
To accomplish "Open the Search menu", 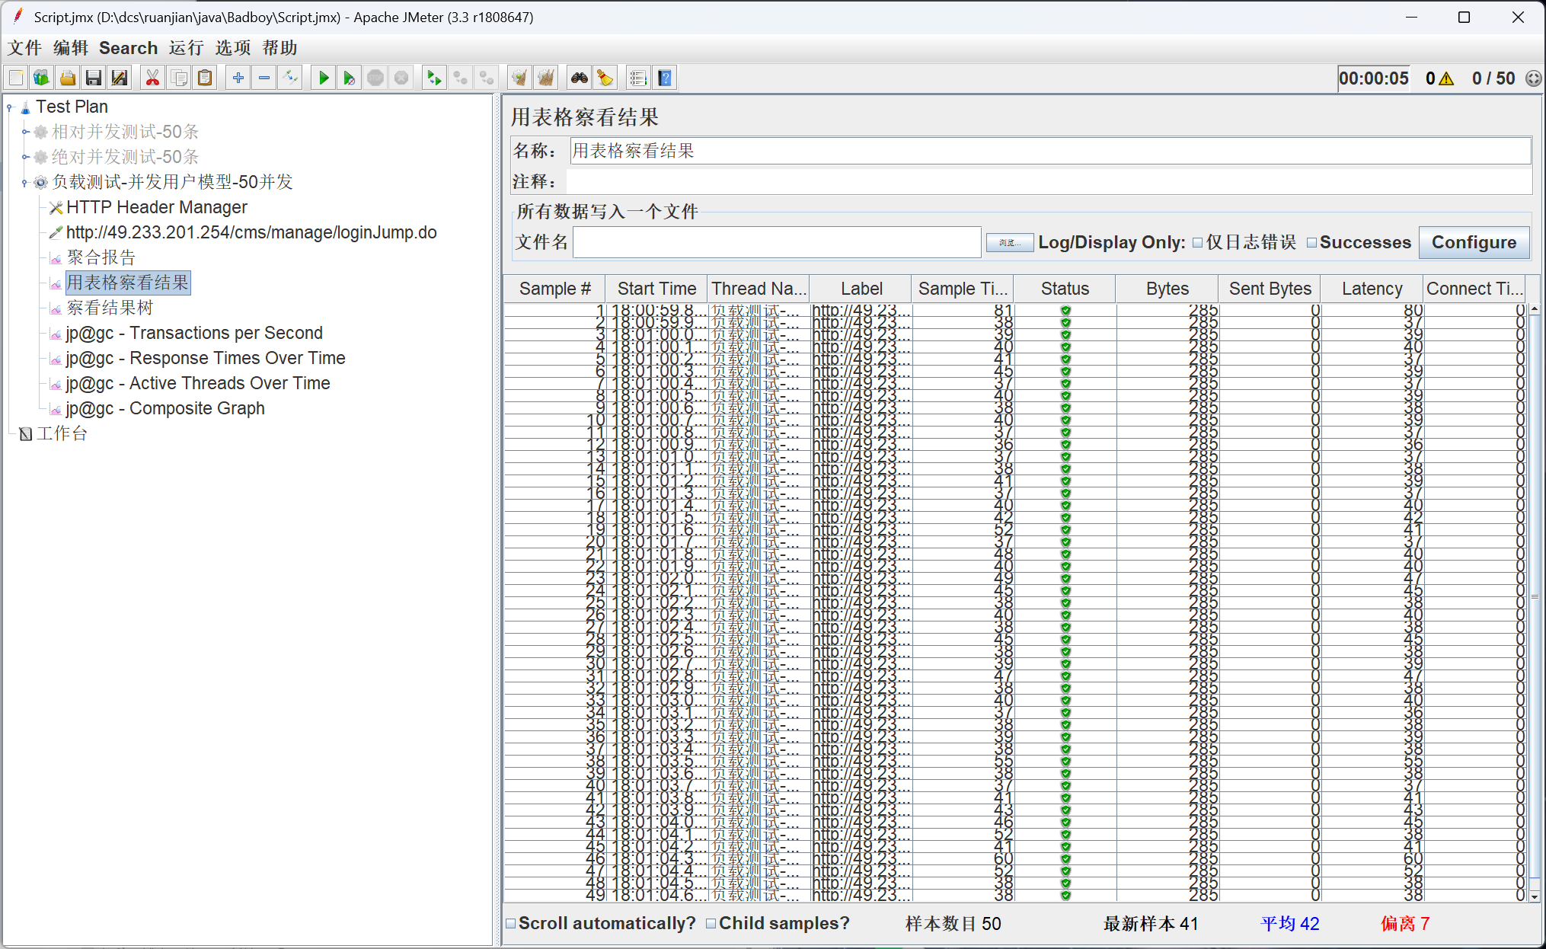I will click(128, 48).
